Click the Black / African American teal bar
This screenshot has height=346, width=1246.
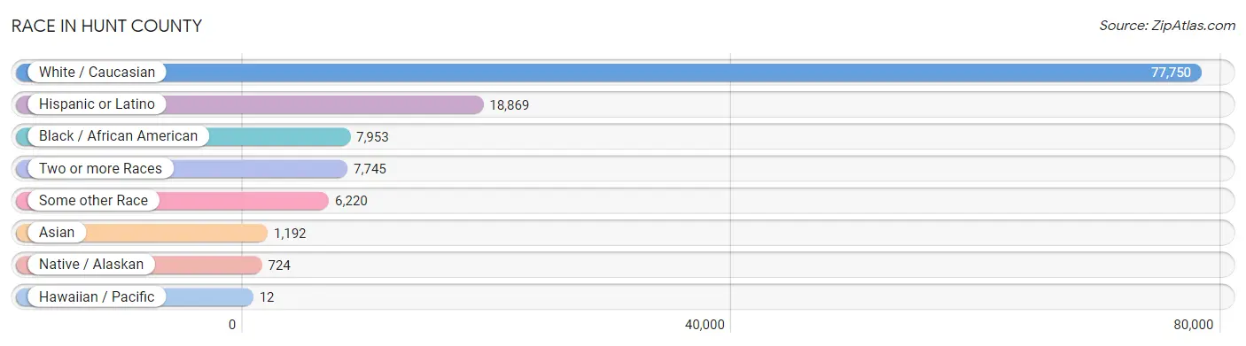point(183,136)
